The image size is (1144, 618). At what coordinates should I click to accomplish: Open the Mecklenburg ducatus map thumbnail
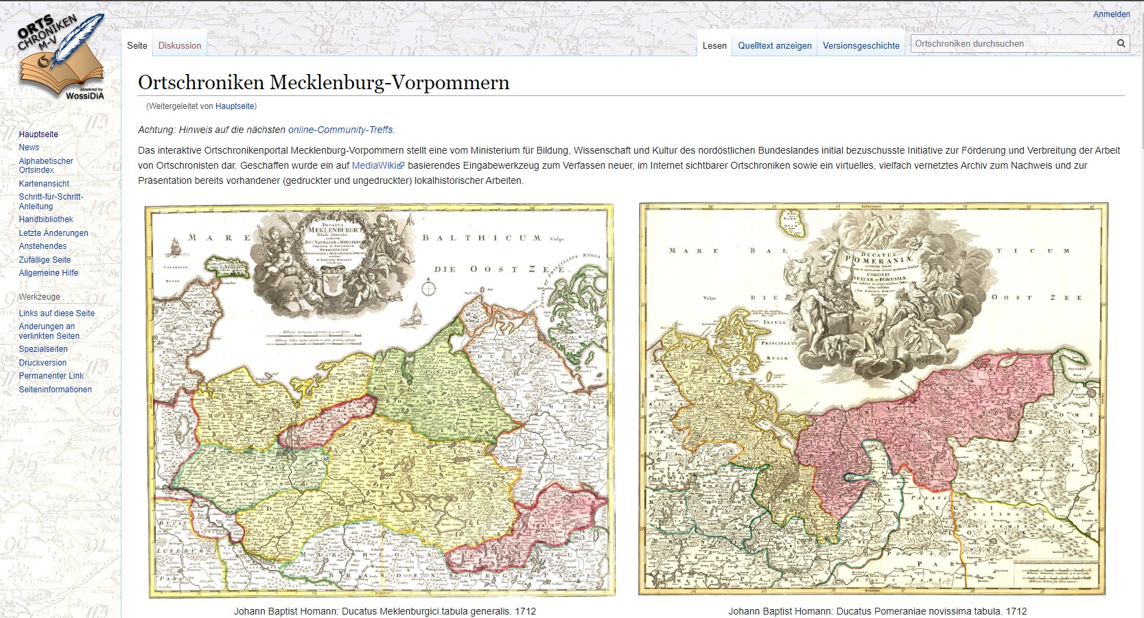click(380, 400)
